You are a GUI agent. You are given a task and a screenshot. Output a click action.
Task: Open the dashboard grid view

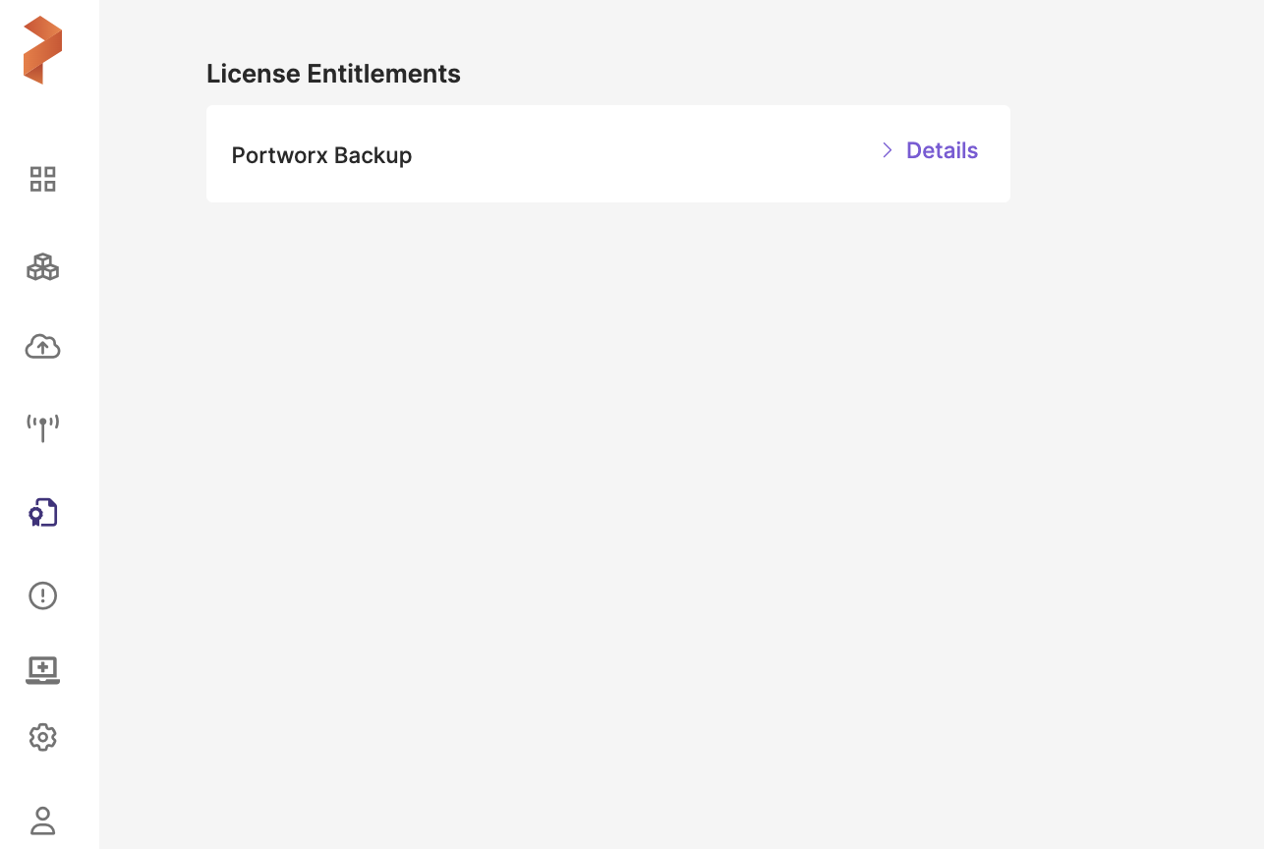click(x=43, y=179)
